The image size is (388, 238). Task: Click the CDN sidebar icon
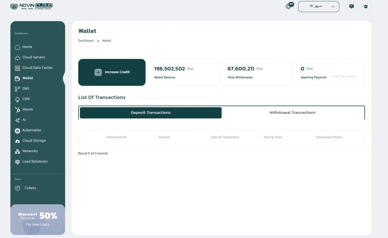tap(17, 99)
